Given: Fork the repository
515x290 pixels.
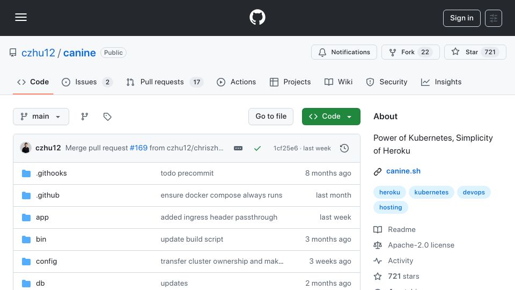Looking at the screenshot, I should coord(410,52).
